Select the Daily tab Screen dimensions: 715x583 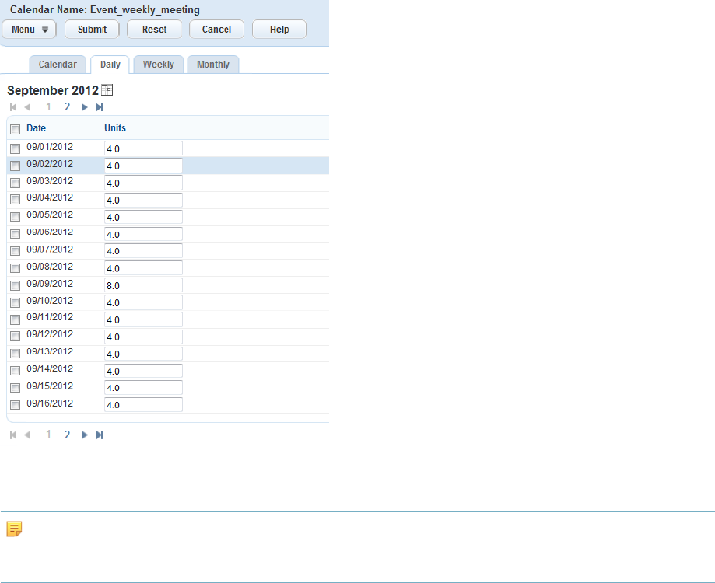point(110,65)
